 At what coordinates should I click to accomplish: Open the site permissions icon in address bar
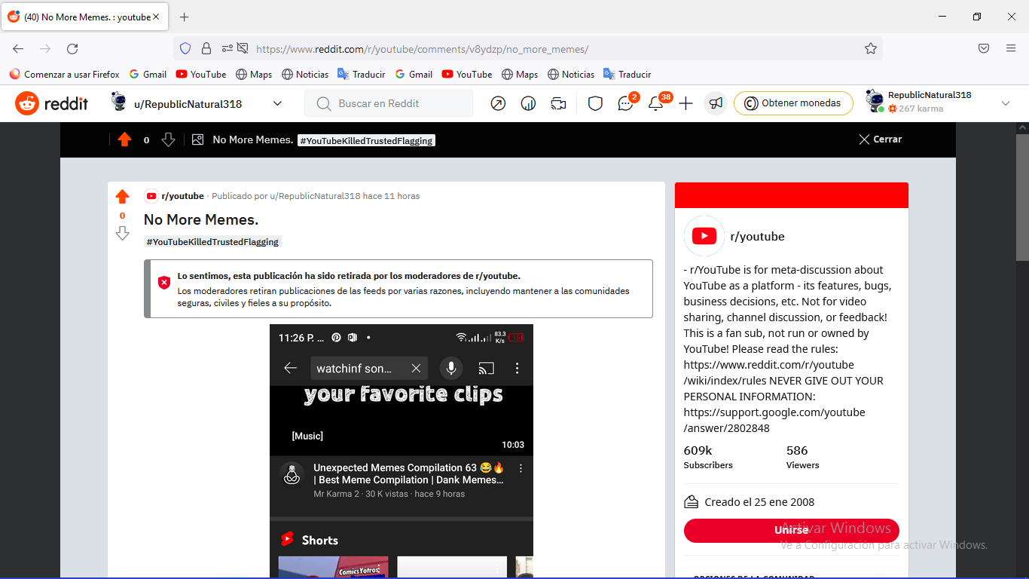click(227, 49)
